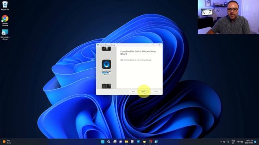Open the ENG US language switcher
This screenshot has height=145, width=259.
[x=233, y=142]
